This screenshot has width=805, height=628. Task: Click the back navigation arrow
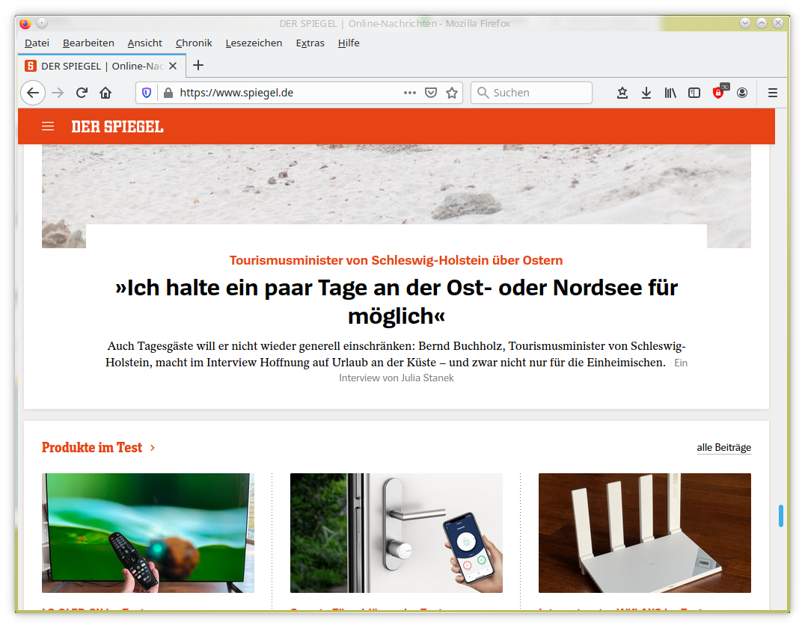[32, 93]
